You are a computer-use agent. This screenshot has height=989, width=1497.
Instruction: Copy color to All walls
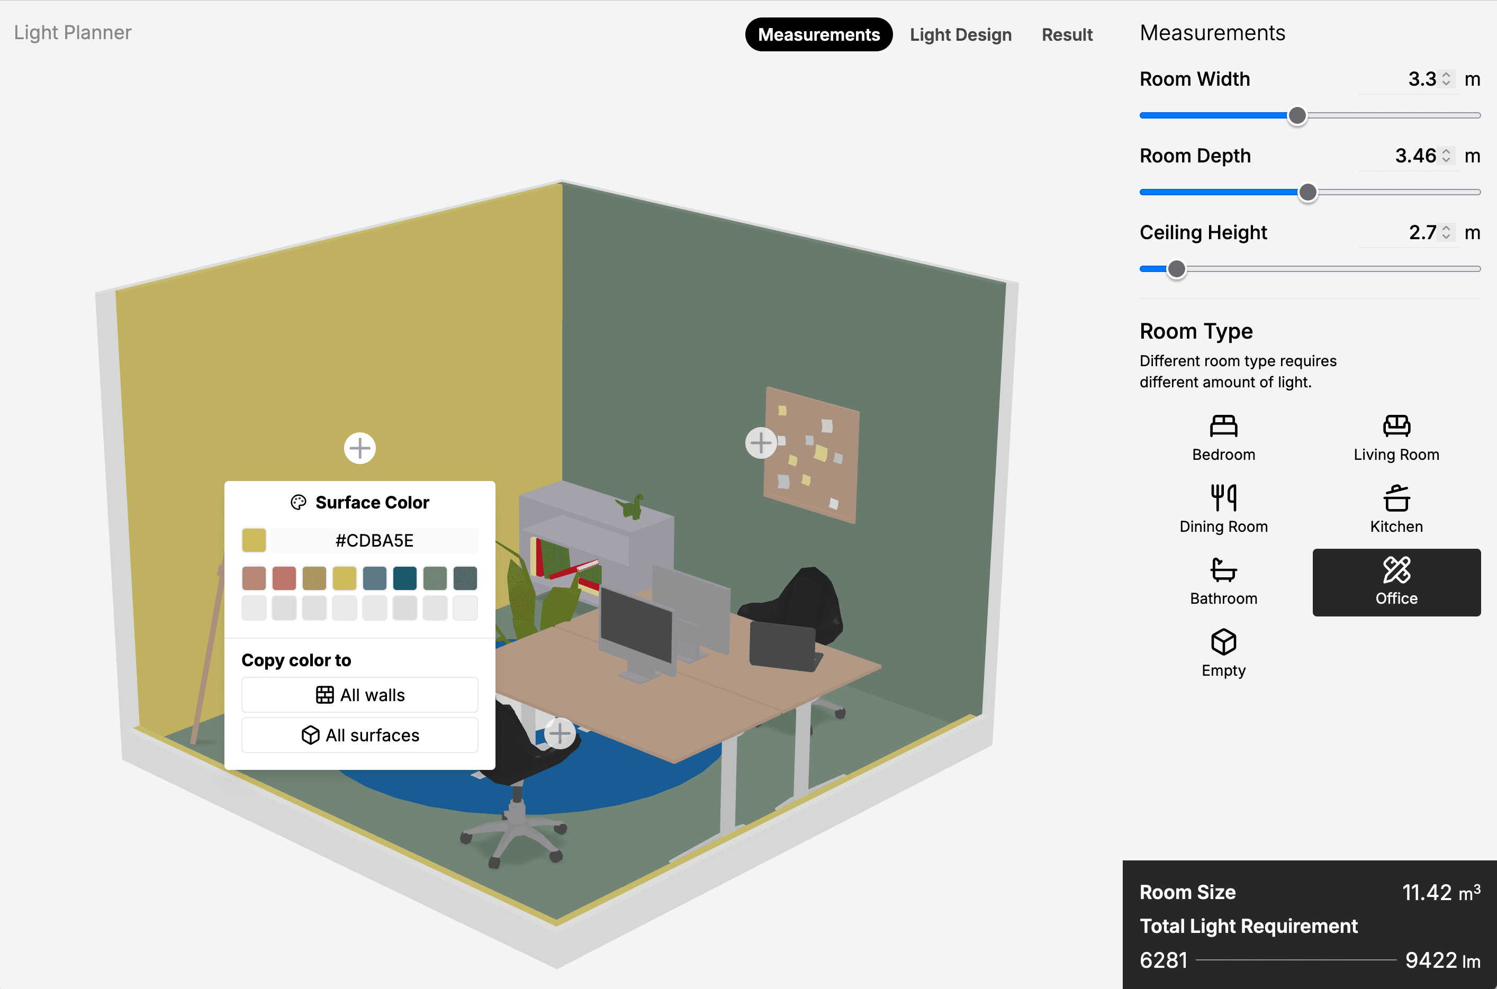point(359,695)
